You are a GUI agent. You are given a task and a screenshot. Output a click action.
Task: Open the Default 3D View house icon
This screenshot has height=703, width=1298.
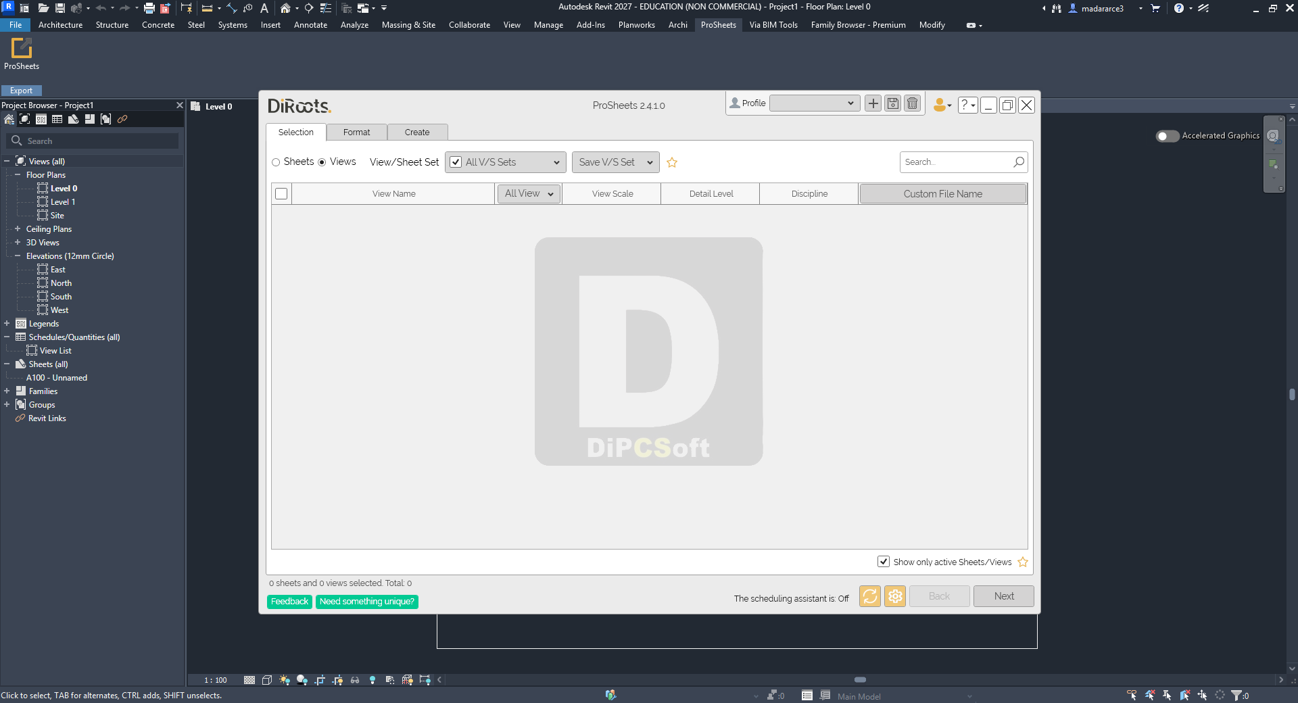tap(285, 8)
